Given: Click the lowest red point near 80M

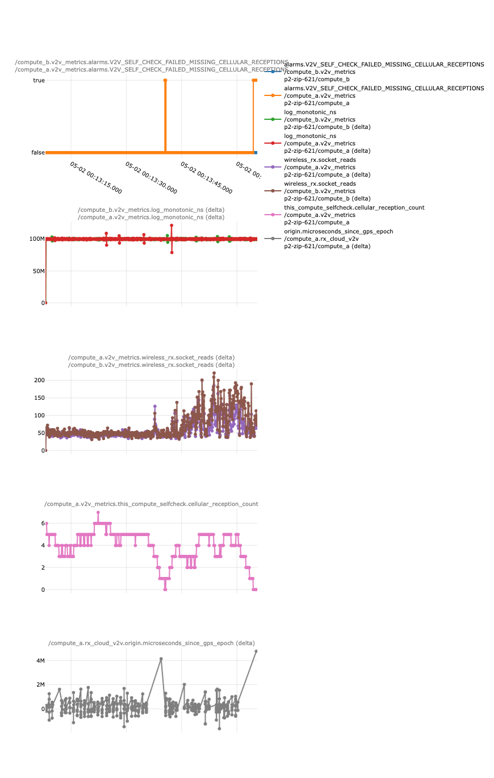Looking at the screenshot, I should [171, 252].
